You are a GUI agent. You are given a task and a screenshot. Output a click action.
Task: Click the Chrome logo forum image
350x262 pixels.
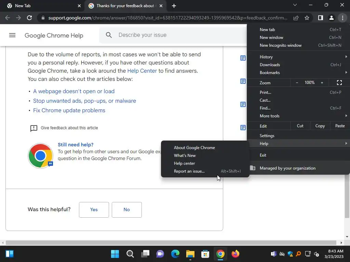pyautogui.click(x=40, y=156)
